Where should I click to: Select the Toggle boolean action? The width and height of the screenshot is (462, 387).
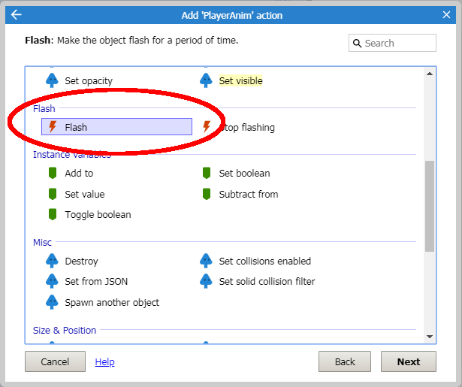coord(98,214)
